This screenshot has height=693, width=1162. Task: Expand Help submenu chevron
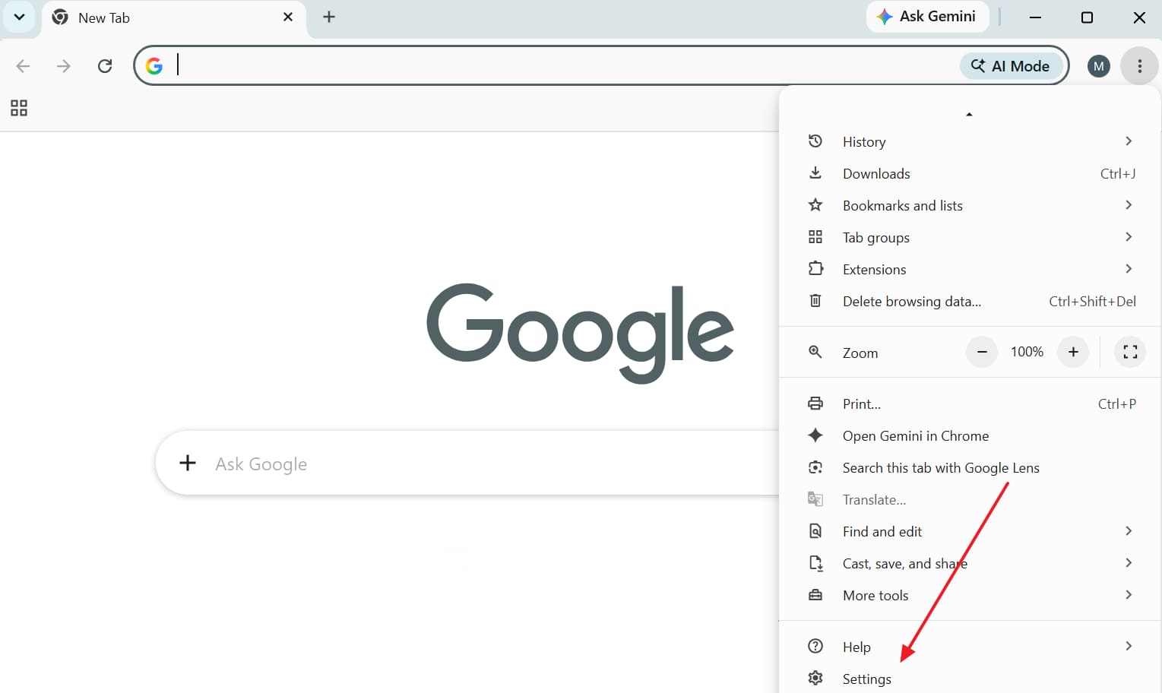point(1129,647)
